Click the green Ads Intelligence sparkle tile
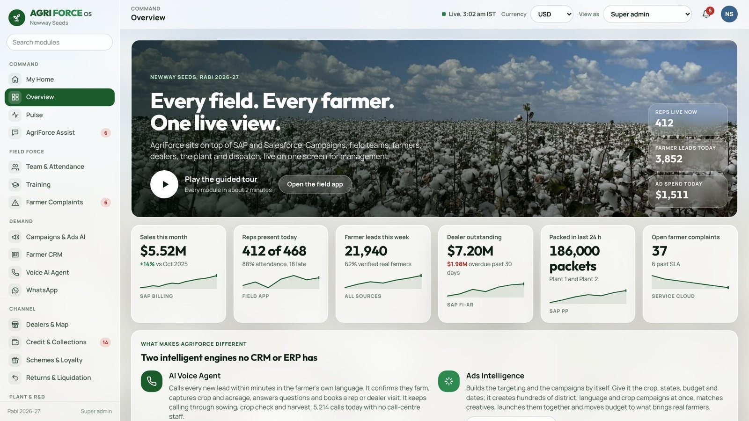This screenshot has width=749, height=421. 449,381
